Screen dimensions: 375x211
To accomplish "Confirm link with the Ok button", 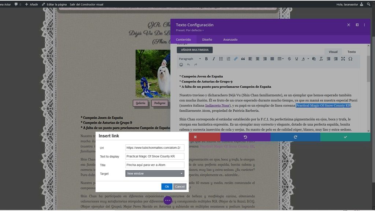I will 167,186.
